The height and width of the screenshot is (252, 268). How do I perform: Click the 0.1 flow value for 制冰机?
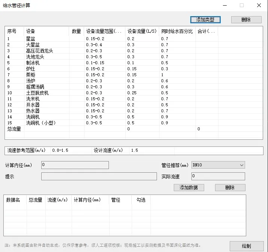point(131,63)
